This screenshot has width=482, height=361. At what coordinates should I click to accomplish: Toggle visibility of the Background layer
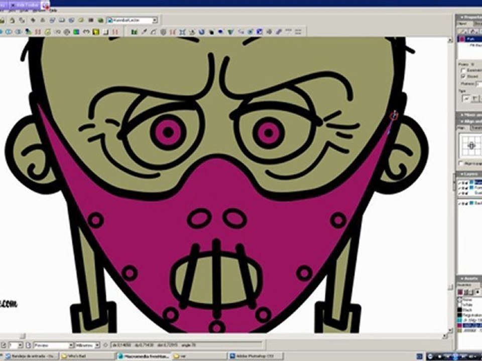[x=459, y=204]
